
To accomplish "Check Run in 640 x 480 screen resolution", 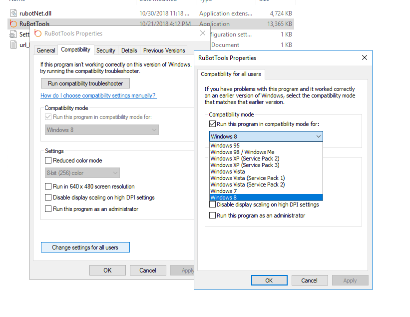I will click(48, 186).
